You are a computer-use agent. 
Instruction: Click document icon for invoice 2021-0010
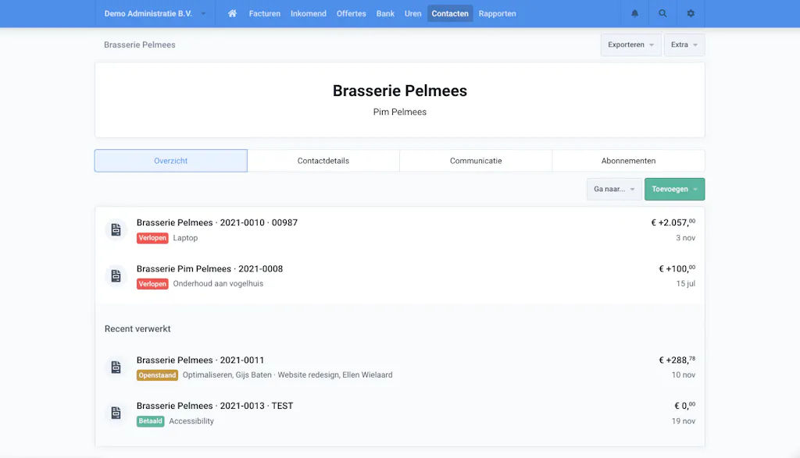coord(116,229)
